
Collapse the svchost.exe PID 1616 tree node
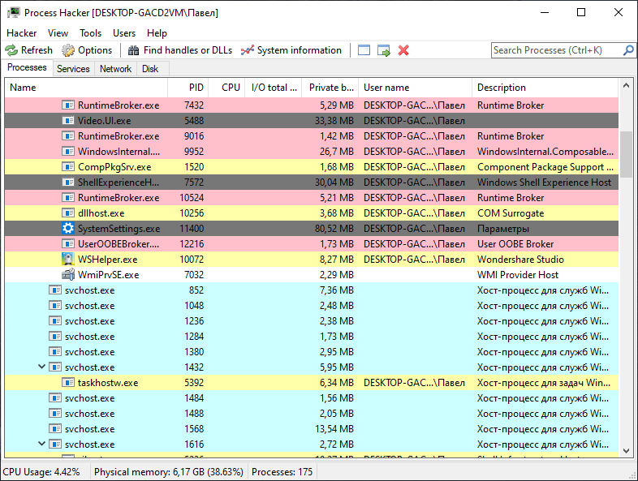(x=41, y=444)
